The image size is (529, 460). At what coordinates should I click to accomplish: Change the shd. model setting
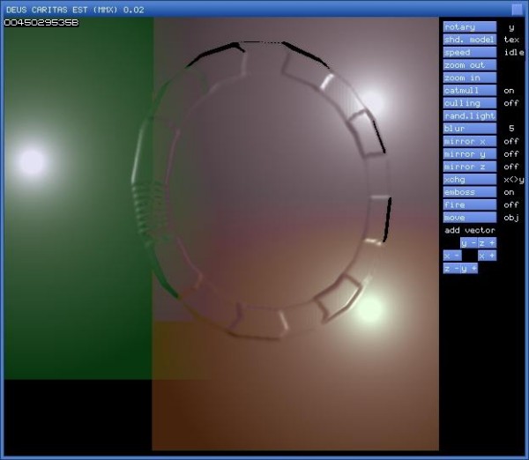click(469, 40)
